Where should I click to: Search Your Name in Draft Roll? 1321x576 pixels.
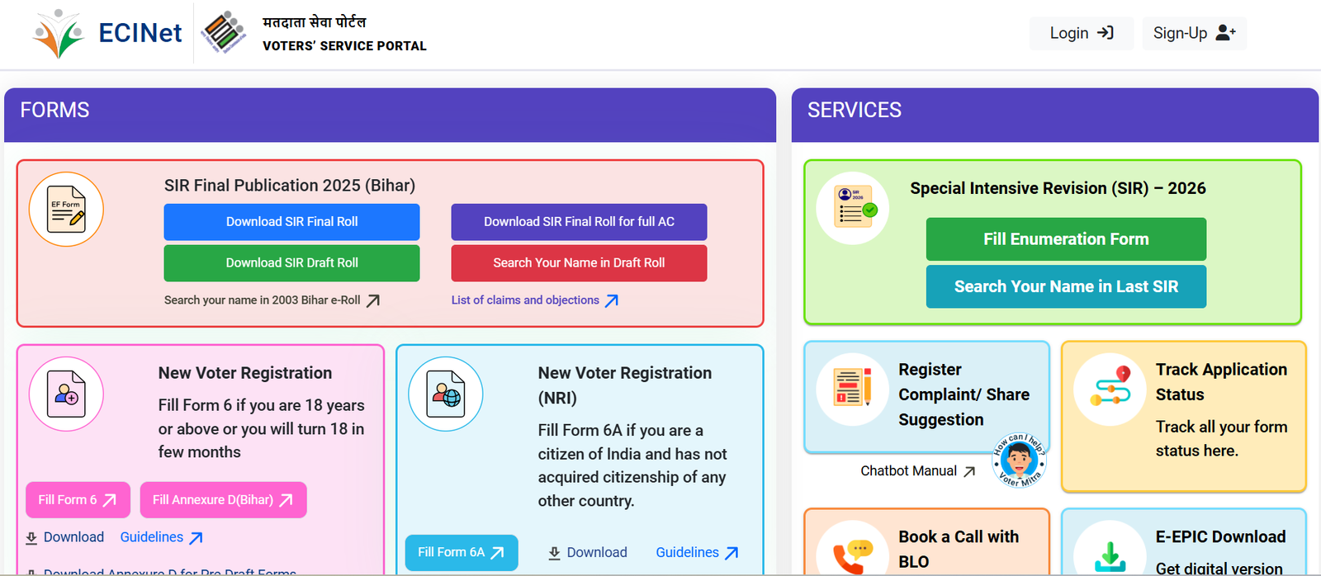[x=578, y=262]
